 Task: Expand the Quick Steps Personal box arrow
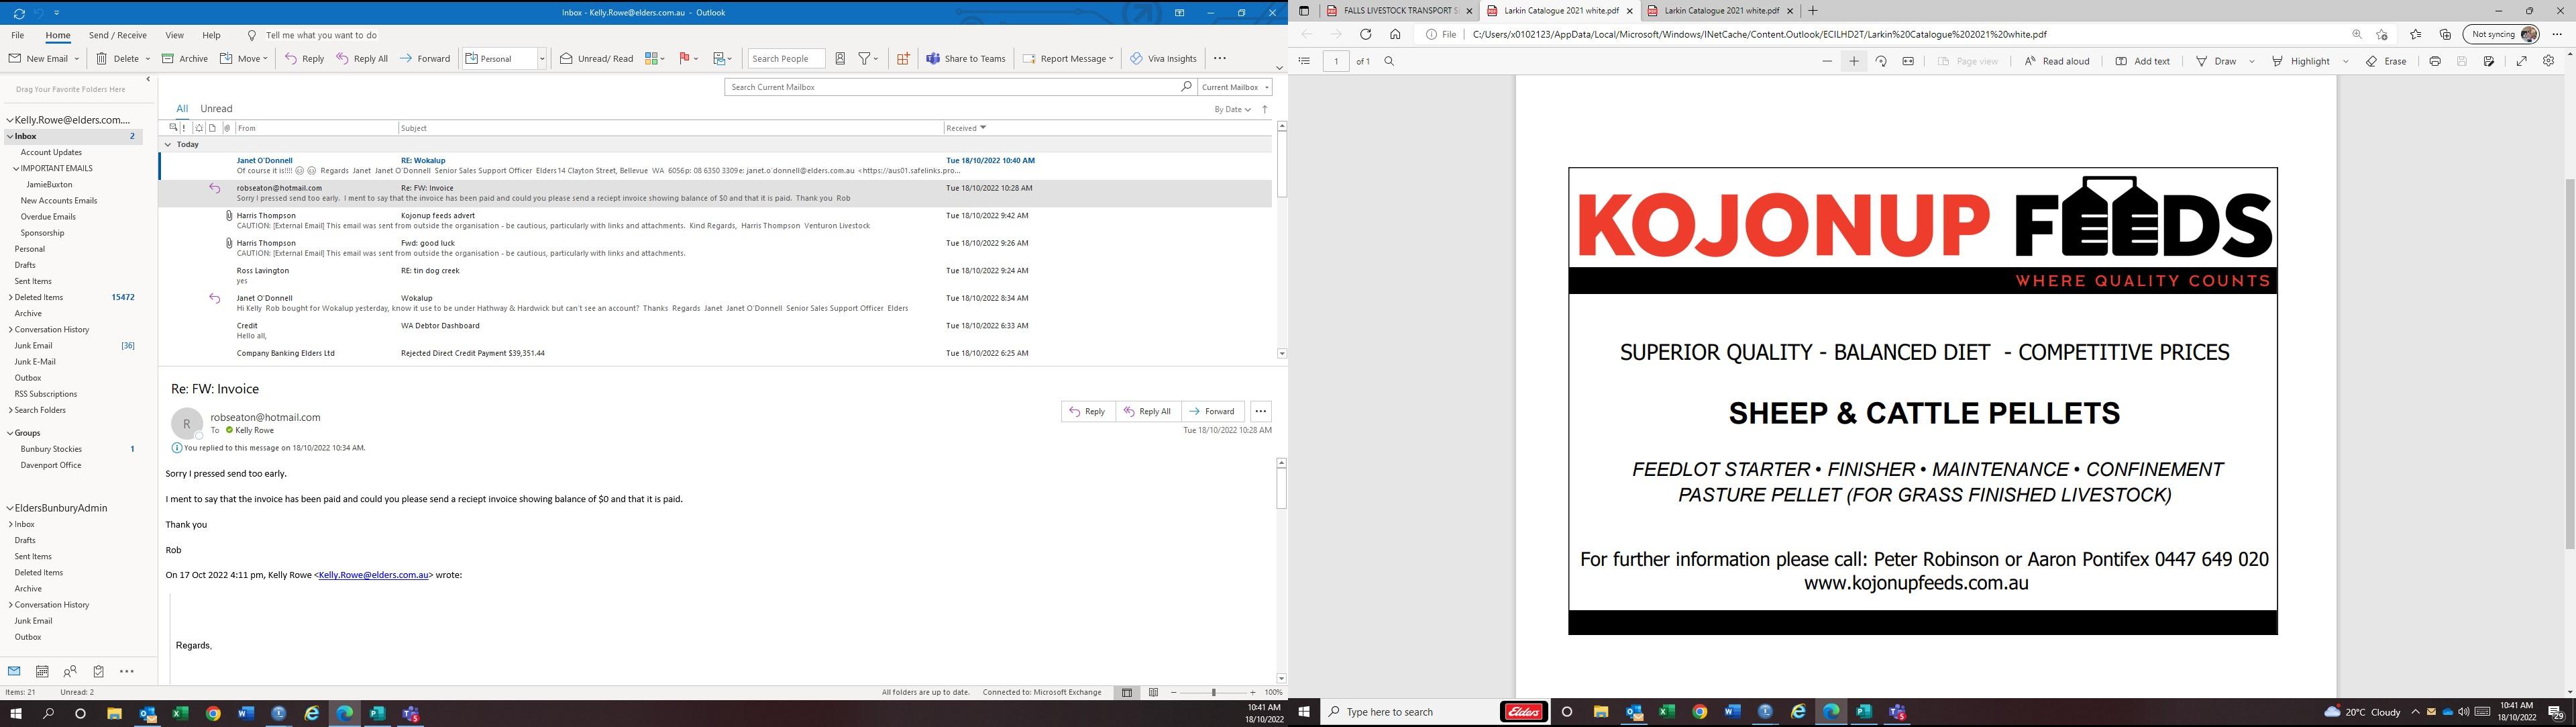[x=542, y=59]
